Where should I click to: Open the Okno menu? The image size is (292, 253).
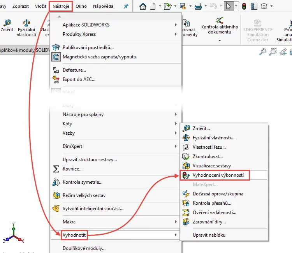[81, 6]
